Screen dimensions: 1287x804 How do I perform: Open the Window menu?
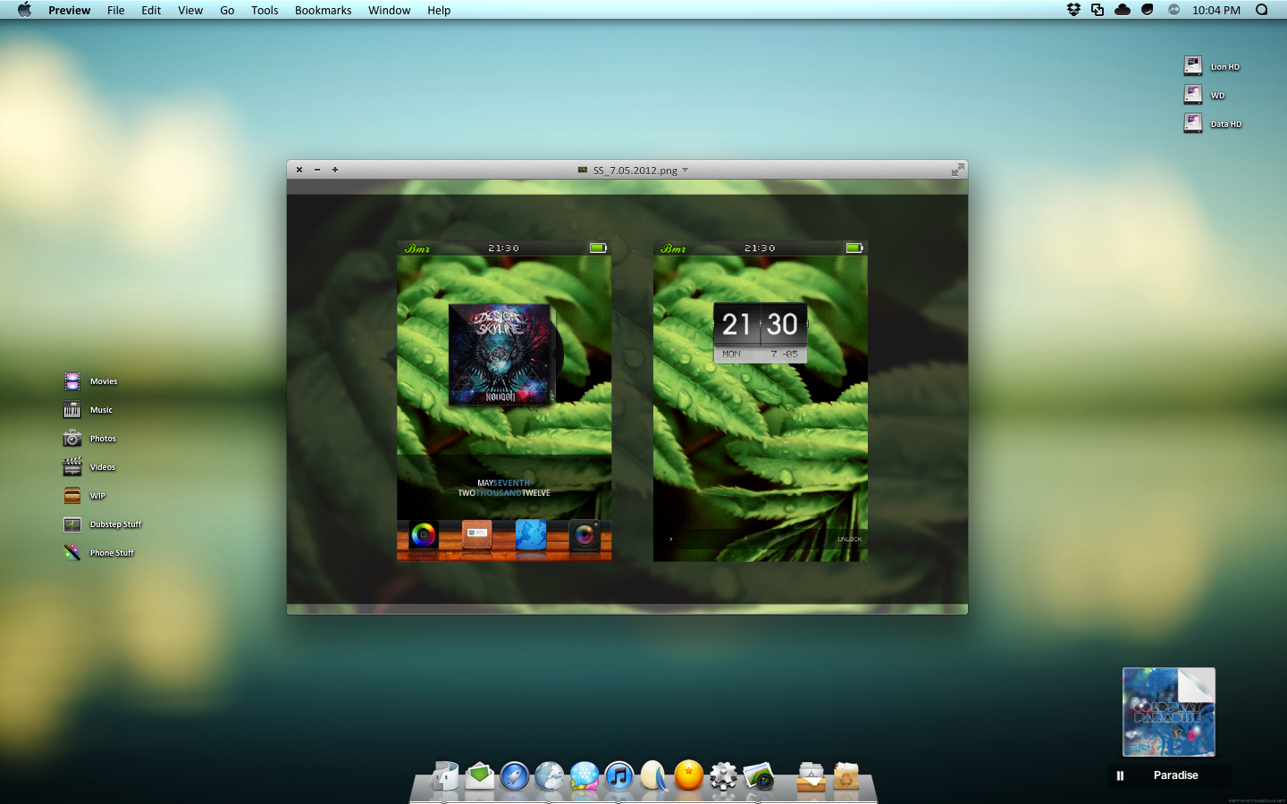389,10
